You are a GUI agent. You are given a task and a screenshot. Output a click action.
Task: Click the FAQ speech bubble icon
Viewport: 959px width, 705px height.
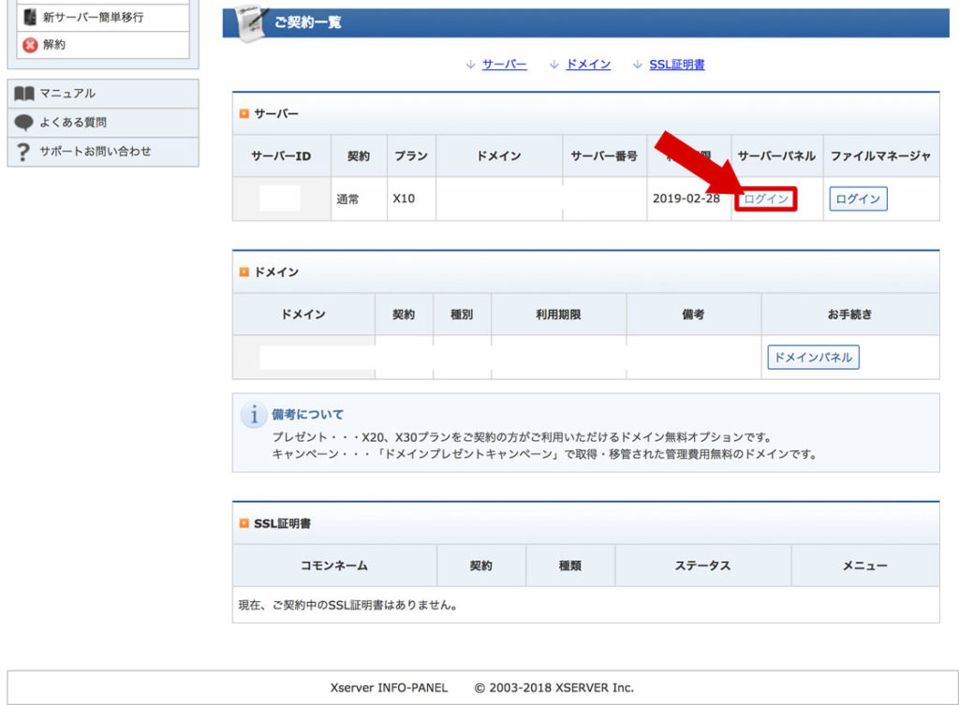coord(23,123)
